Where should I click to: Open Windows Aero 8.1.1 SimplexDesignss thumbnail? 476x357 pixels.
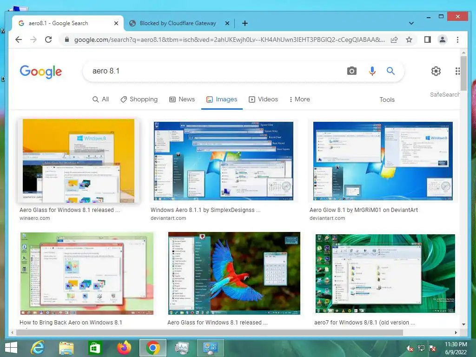click(224, 161)
